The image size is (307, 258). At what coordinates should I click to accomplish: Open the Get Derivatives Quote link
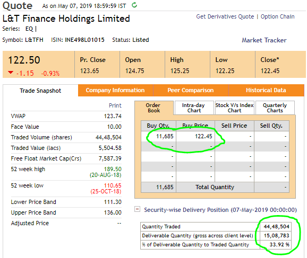point(225,16)
